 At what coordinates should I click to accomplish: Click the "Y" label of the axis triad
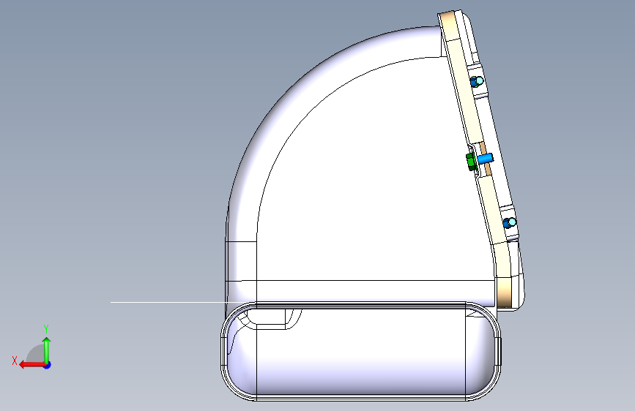click(x=46, y=329)
